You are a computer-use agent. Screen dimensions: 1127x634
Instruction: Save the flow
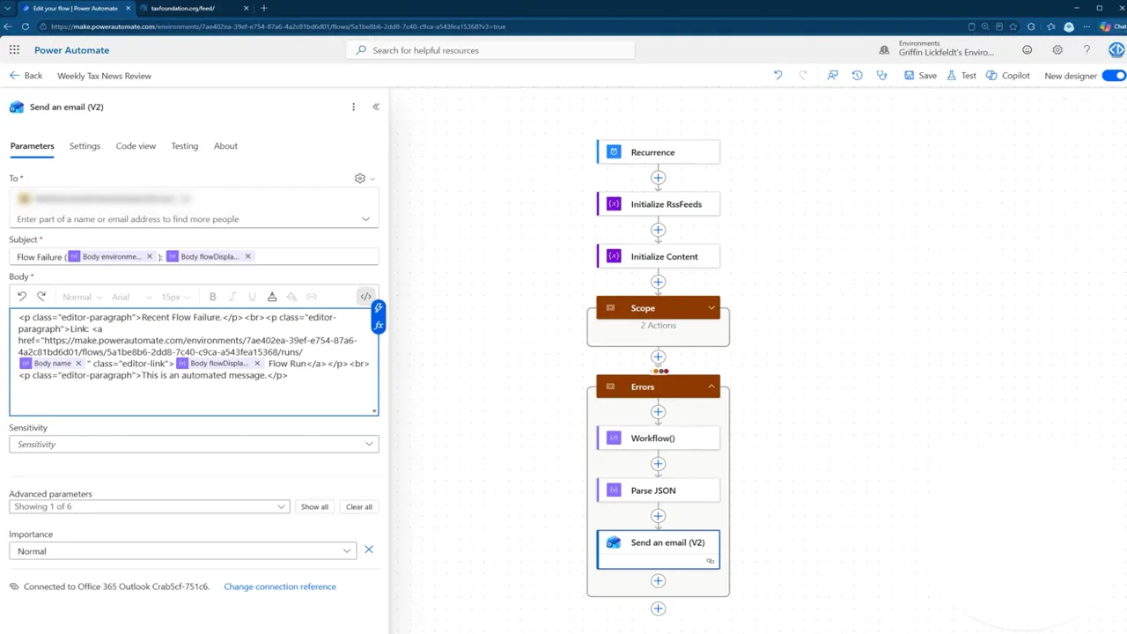click(920, 76)
